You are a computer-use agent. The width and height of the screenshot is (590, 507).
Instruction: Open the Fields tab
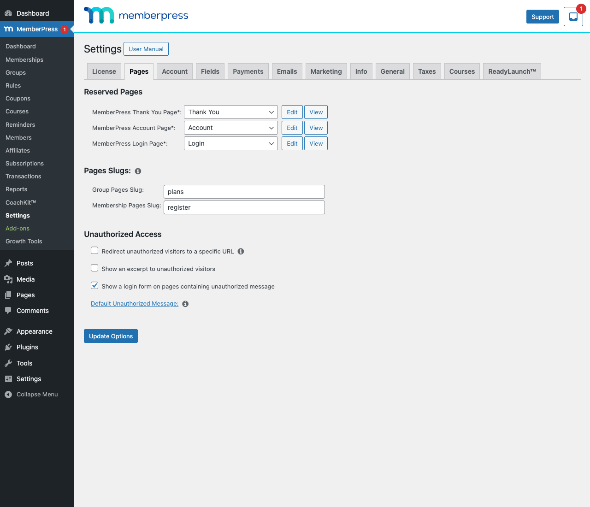tap(210, 71)
